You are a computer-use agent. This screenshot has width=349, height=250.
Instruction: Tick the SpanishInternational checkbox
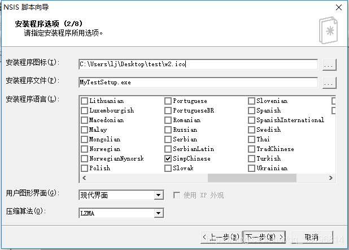pyautogui.click(x=251, y=120)
